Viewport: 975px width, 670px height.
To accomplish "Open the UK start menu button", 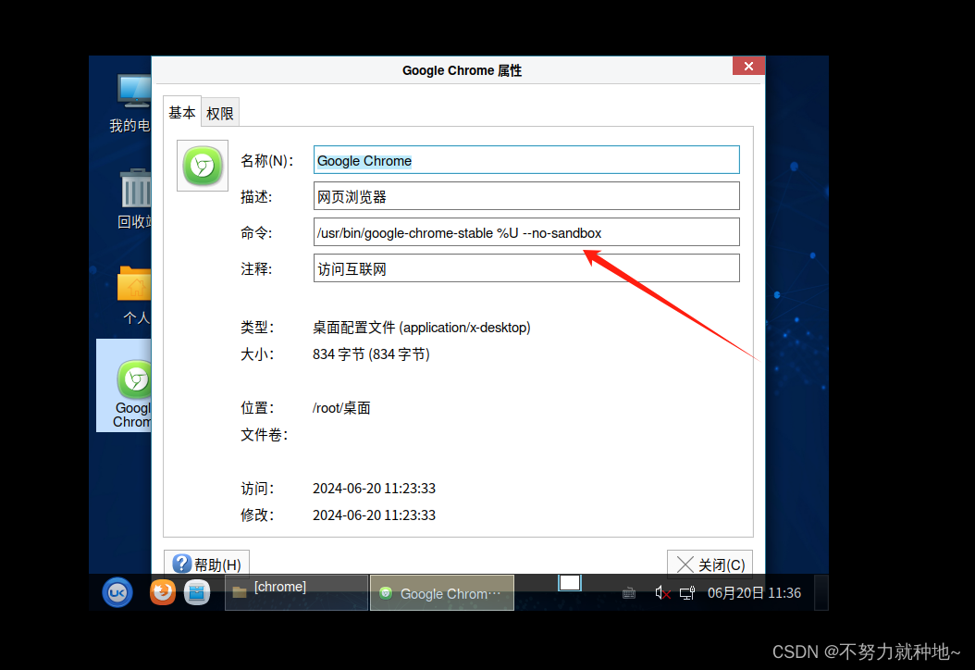I will pyautogui.click(x=117, y=592).
